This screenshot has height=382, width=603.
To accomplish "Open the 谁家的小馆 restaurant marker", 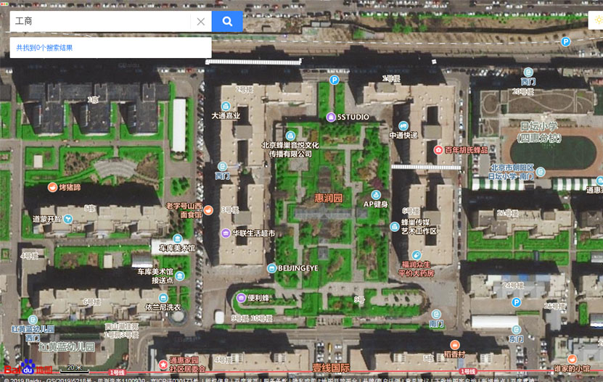I will [x=572, y=360].
